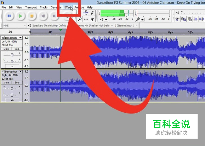205x146 pixels.
Task: Click the Copy icon in edit toolbar
Action: tap(184, 19)
